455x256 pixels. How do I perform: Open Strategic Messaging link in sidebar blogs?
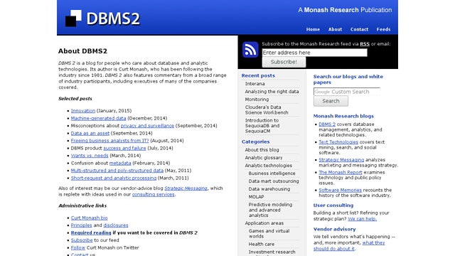coord(341,159)
